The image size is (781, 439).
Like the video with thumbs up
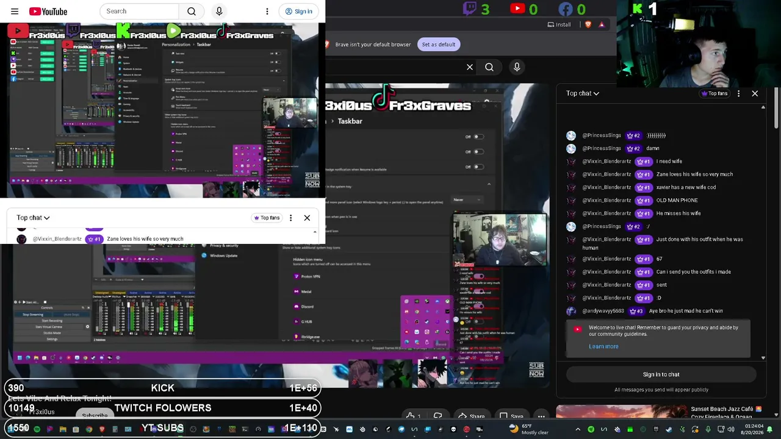point(414,417)
